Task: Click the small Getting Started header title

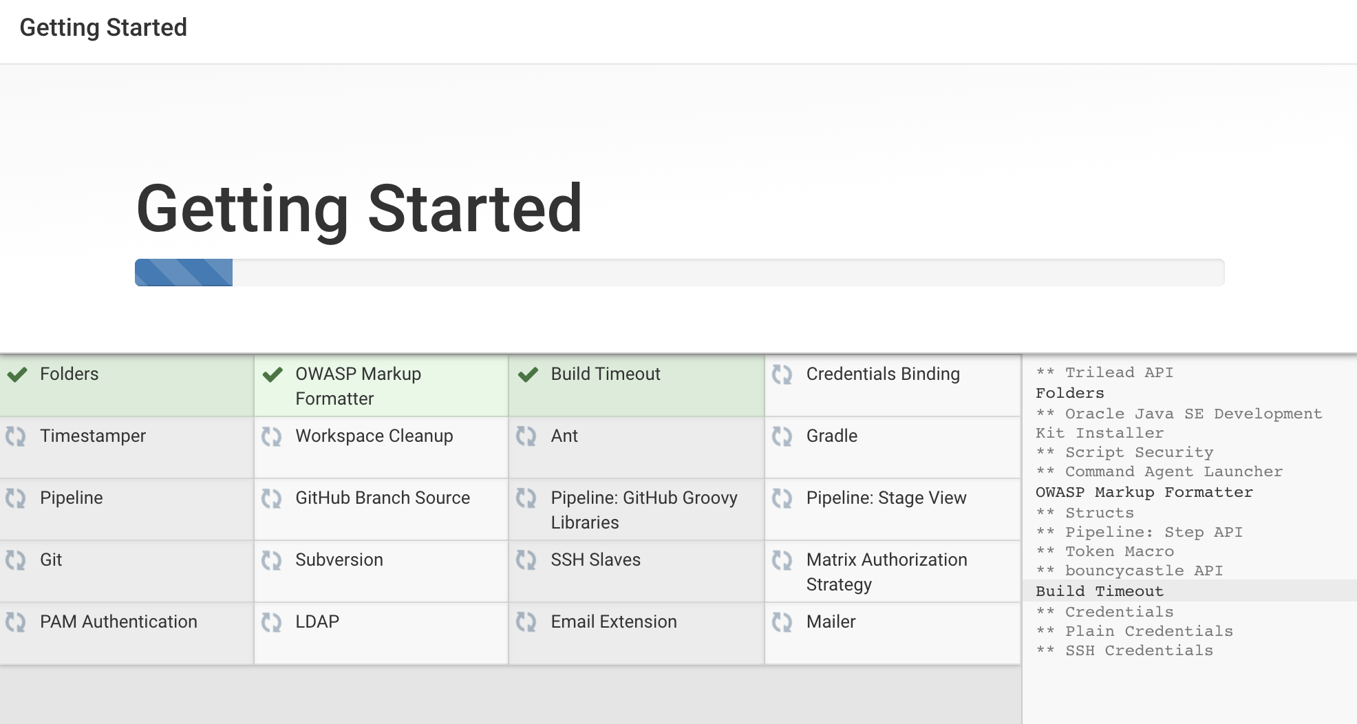Action: 103,28
